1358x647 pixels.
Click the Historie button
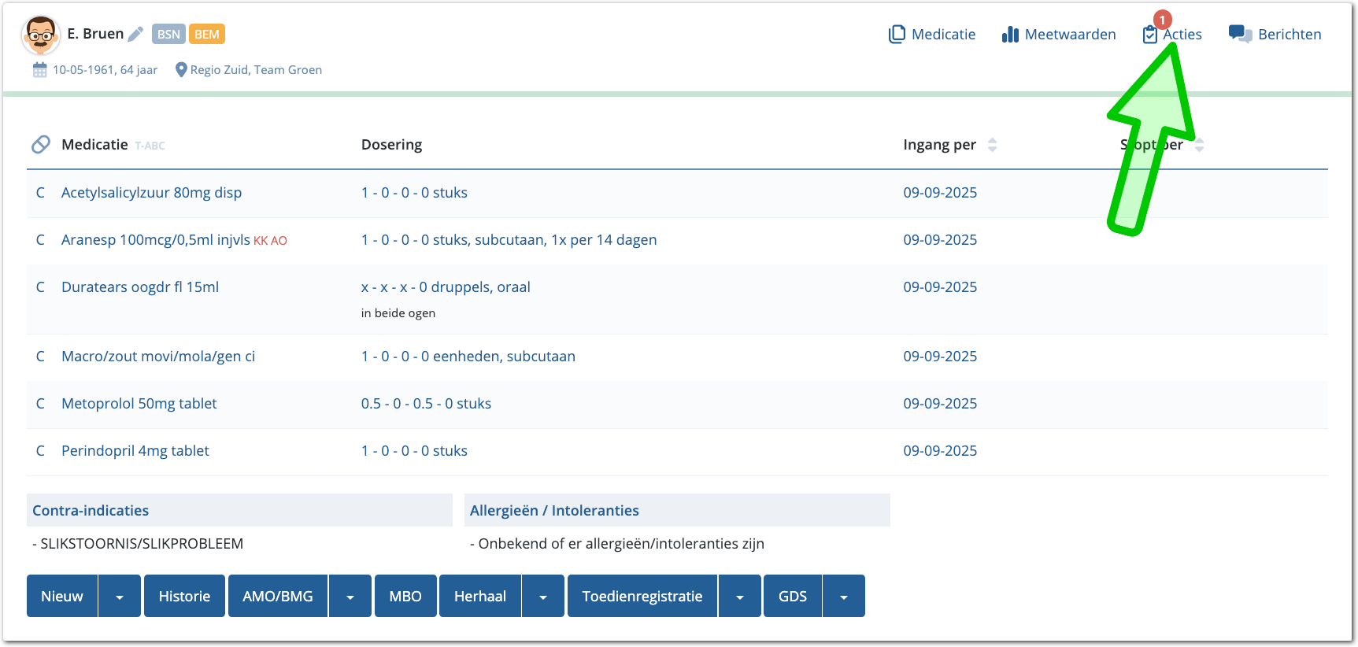tap(184, 597)
